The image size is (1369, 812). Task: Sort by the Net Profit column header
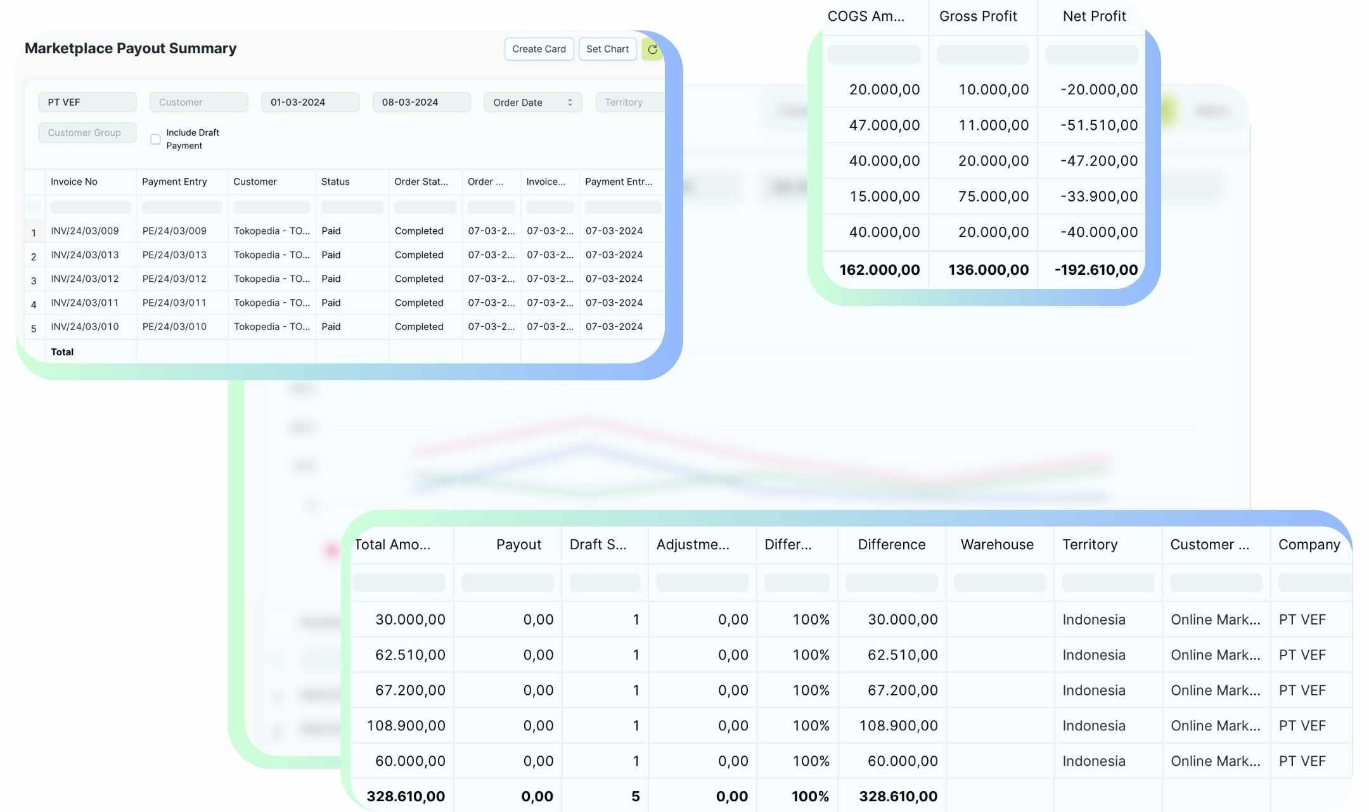coord(1093,16)
